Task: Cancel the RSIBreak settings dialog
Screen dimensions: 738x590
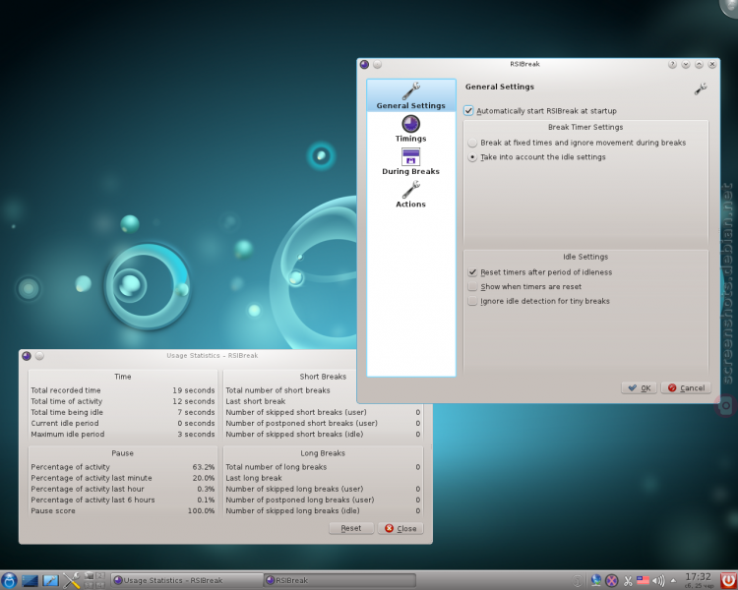Action: point(686,388)
